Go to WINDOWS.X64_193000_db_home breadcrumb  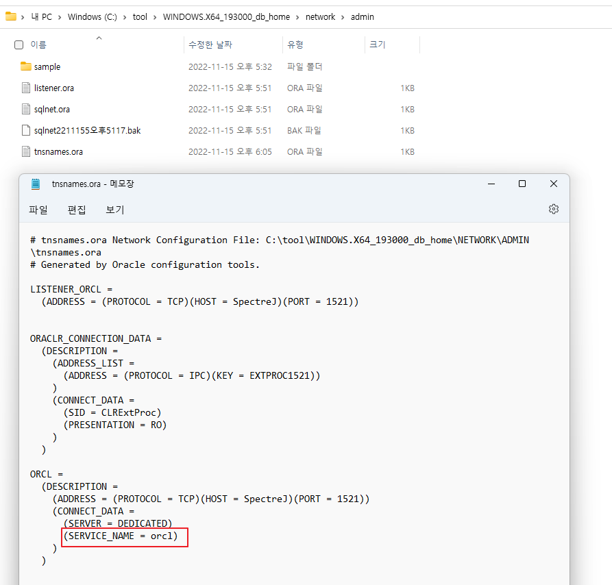tap(226, 16)
